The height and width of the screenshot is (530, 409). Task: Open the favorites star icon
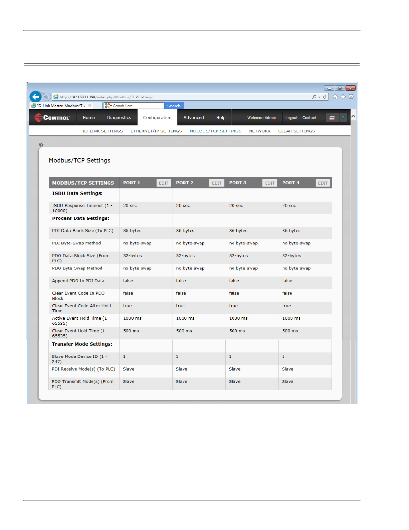343,97
